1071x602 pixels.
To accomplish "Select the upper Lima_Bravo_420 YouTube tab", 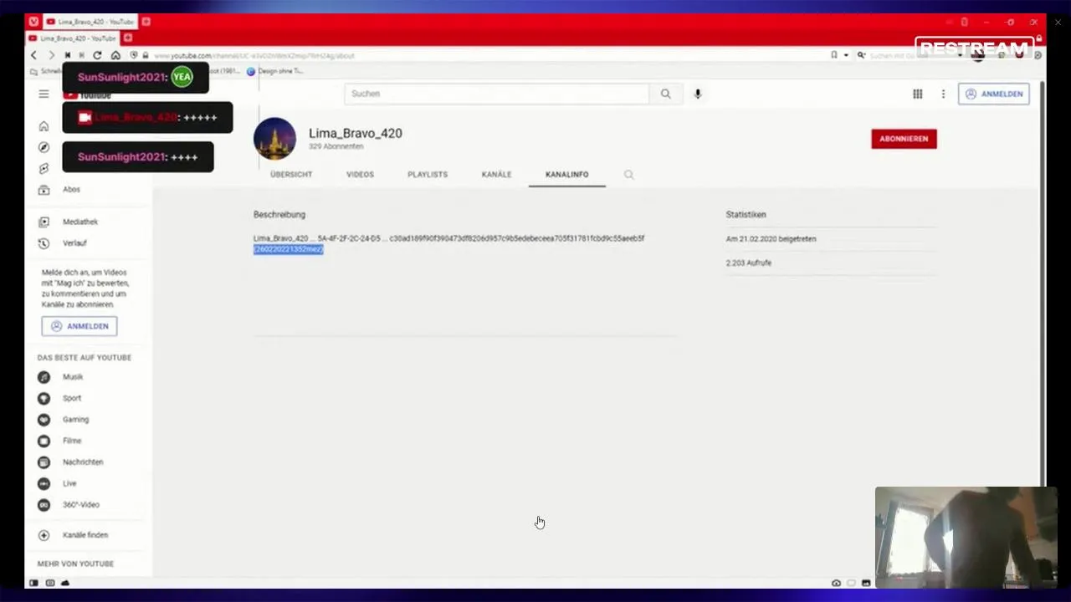I will pyautogui.click(x=90, y=21).
